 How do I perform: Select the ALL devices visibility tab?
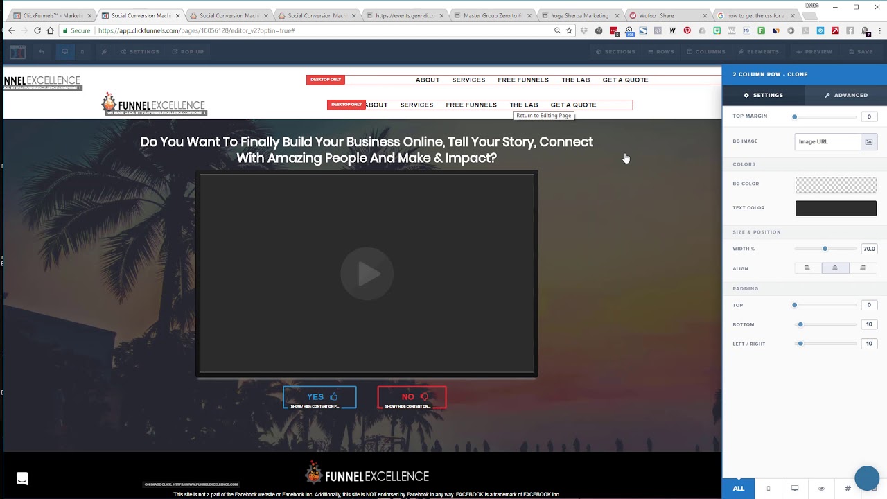click(739, 488)
